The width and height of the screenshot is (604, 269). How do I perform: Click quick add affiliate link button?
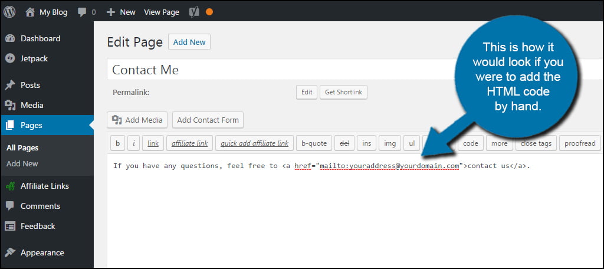click(x=255, y=143)
